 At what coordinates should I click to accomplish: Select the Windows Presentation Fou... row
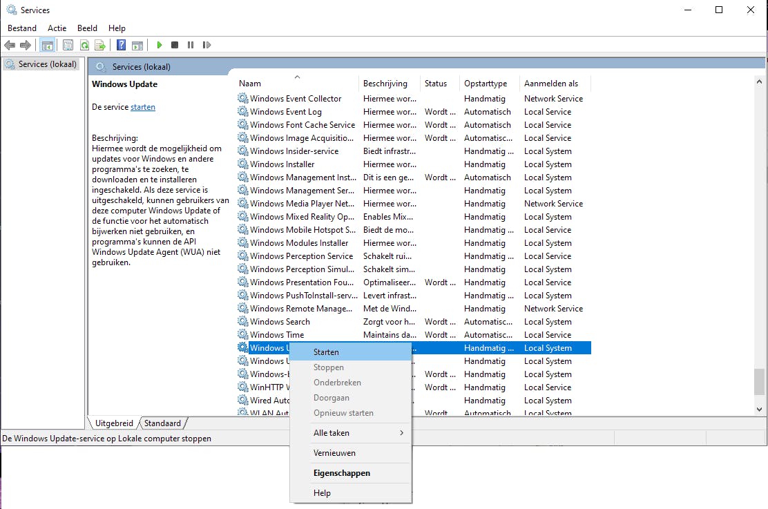(414, 282)
